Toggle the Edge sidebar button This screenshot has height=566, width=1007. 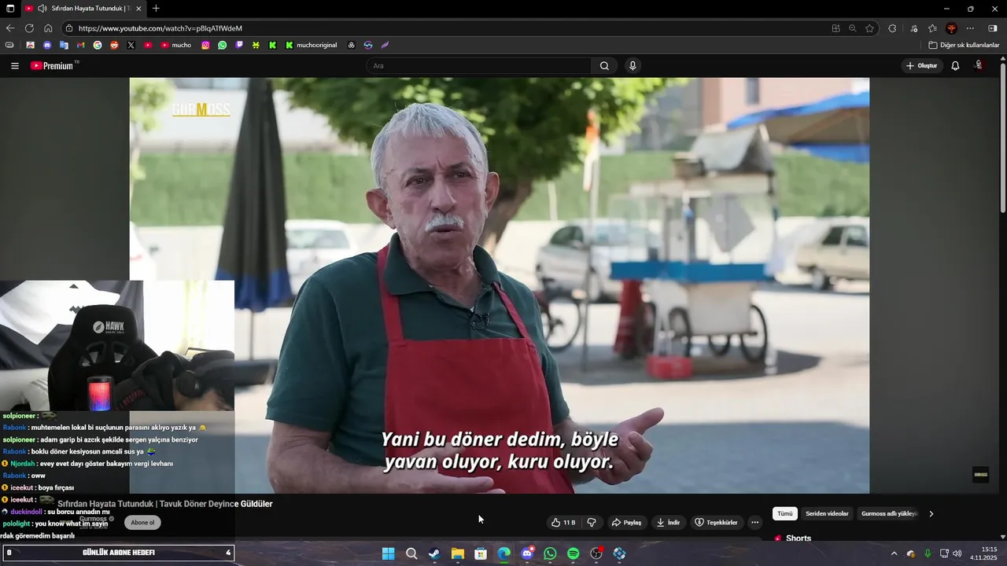[993, 28]
